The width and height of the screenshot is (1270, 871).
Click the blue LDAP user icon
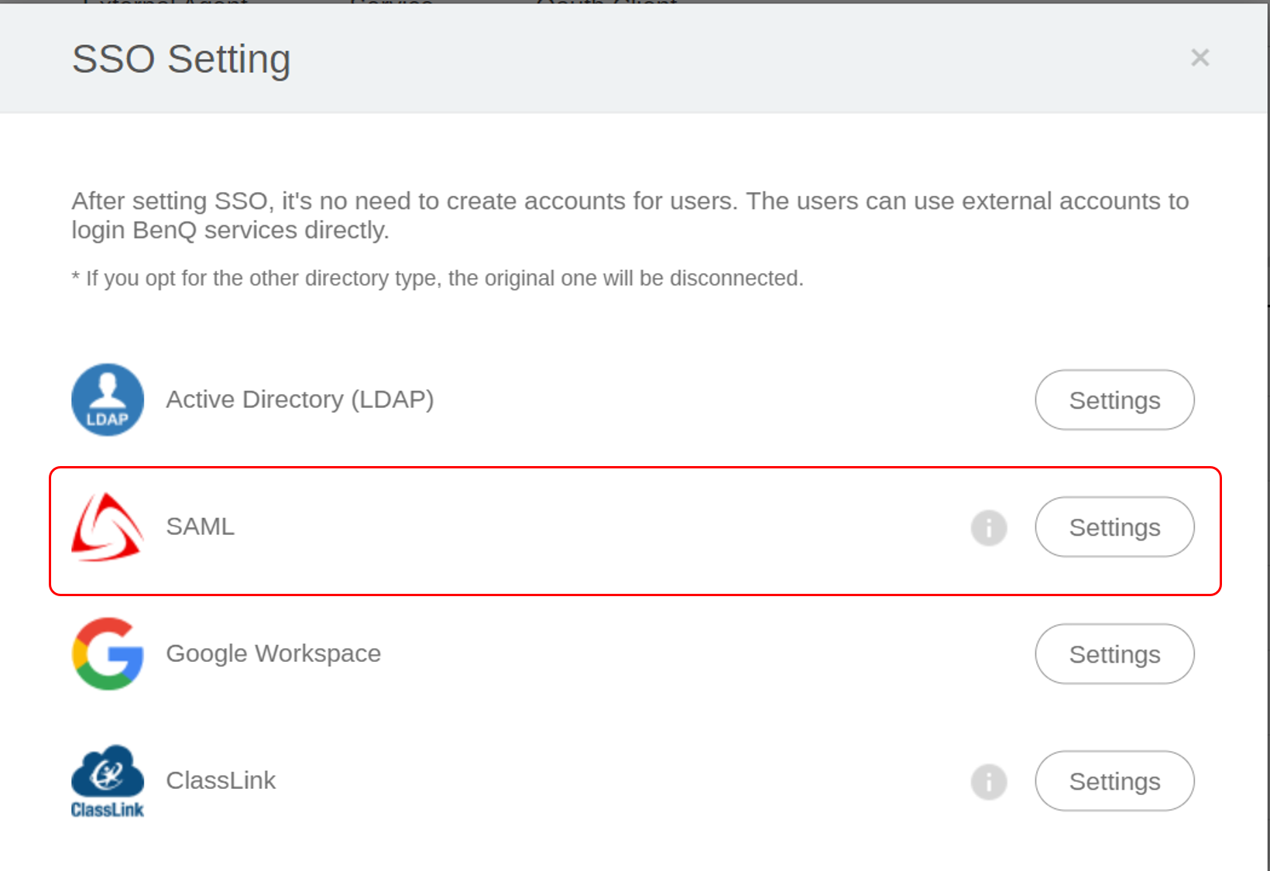coord(108,399)
